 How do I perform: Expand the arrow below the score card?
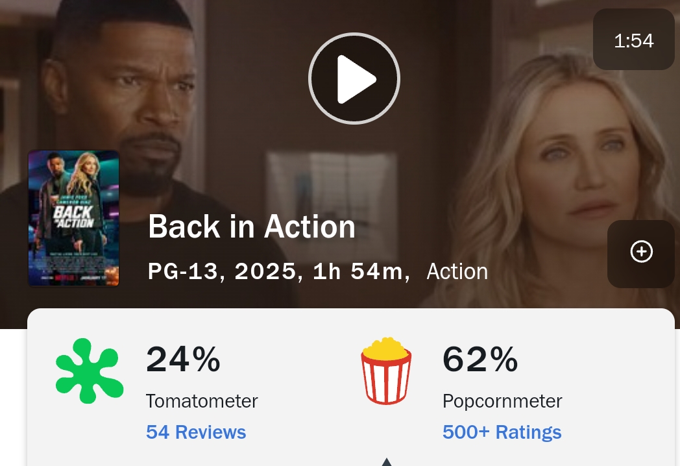point(386,461)
